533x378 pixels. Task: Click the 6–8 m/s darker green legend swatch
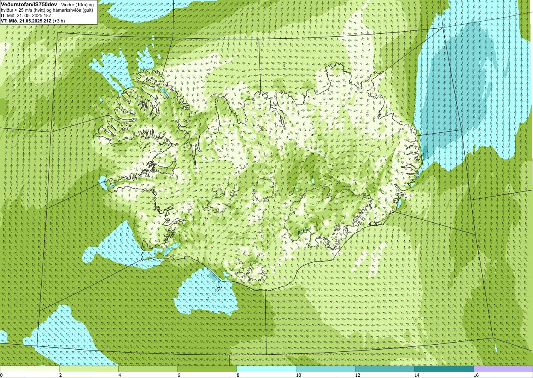207,369
